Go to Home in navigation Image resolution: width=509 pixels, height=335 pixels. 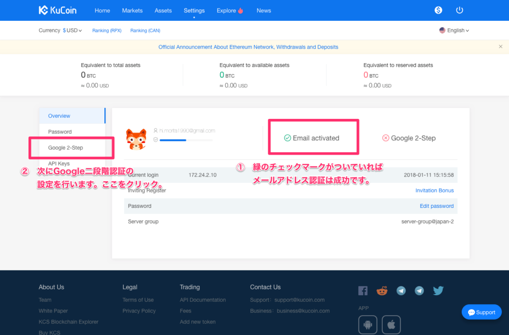(x=102, y=10)
